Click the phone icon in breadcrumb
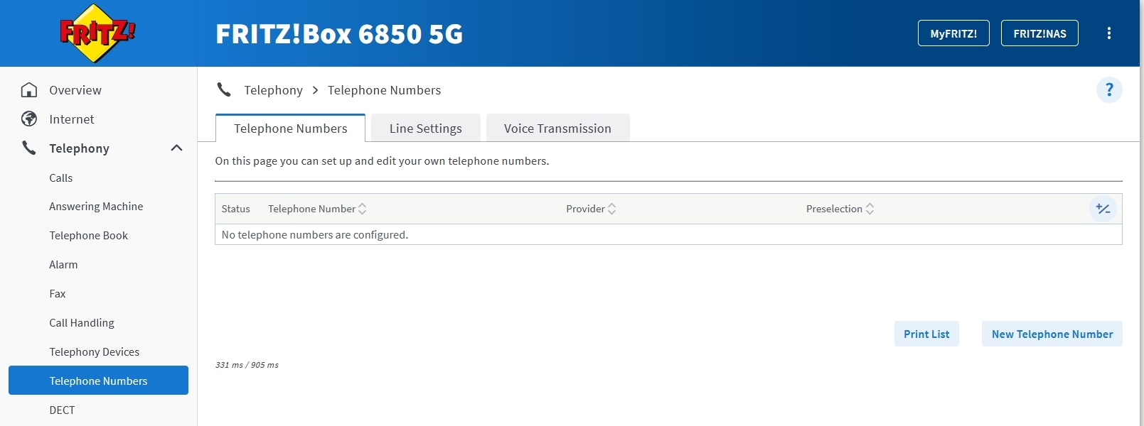 pyautogui.click(x=224, y=89)
